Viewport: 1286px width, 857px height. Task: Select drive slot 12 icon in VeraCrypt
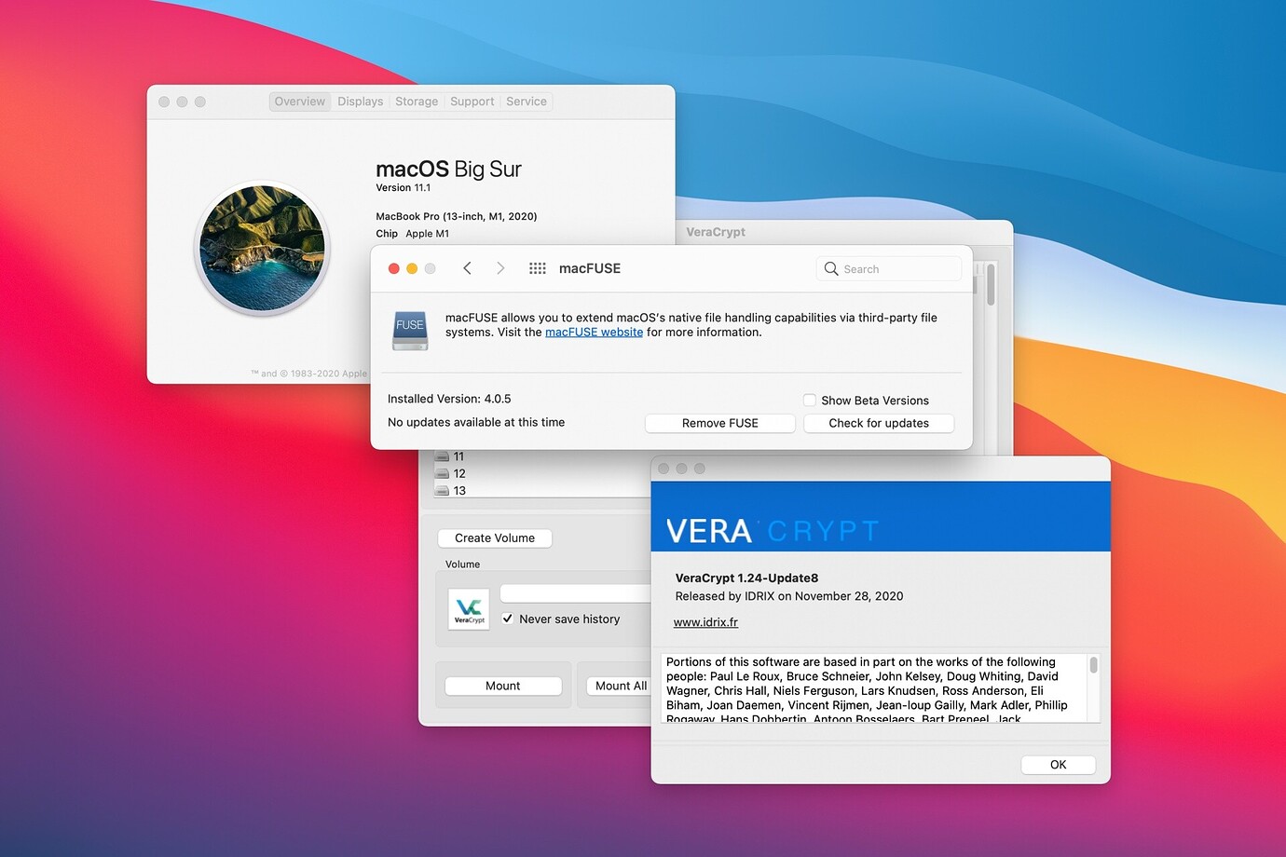pos(443,473)
